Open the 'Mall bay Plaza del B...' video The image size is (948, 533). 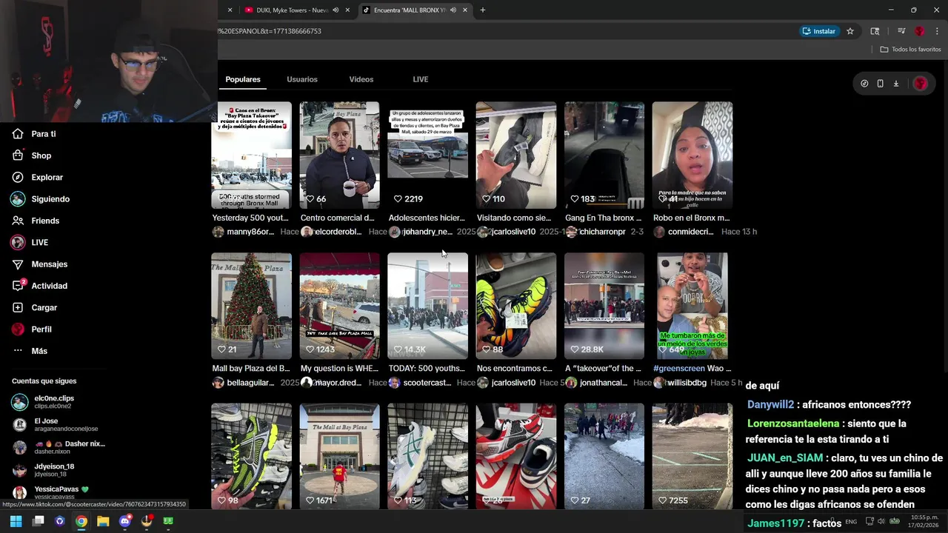point(251,306)
